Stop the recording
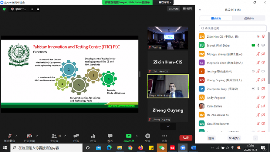This screenshot has width=270, height=152. tap(38, 9)
